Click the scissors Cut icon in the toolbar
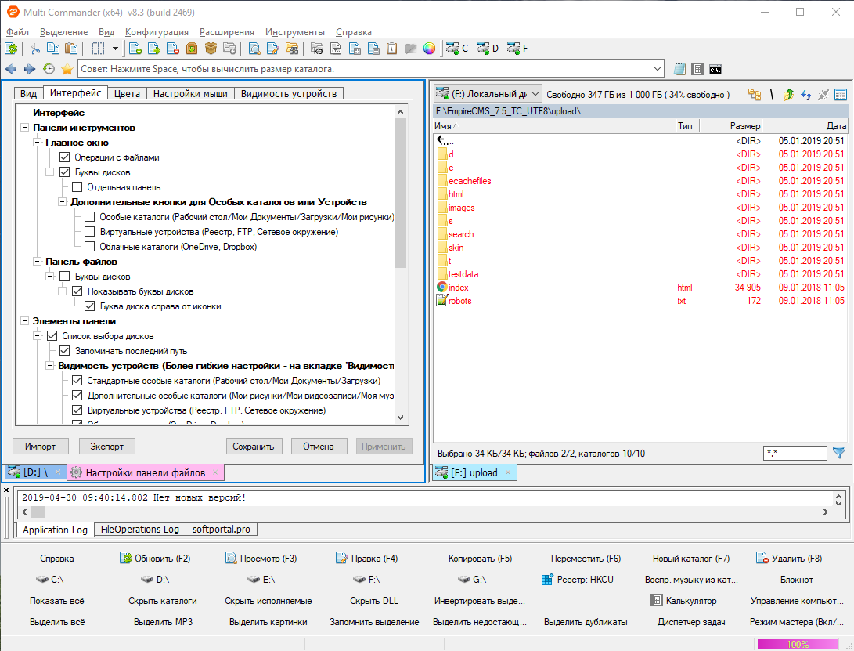The height and width of the screenshot is (651, 854). point(35,49)
